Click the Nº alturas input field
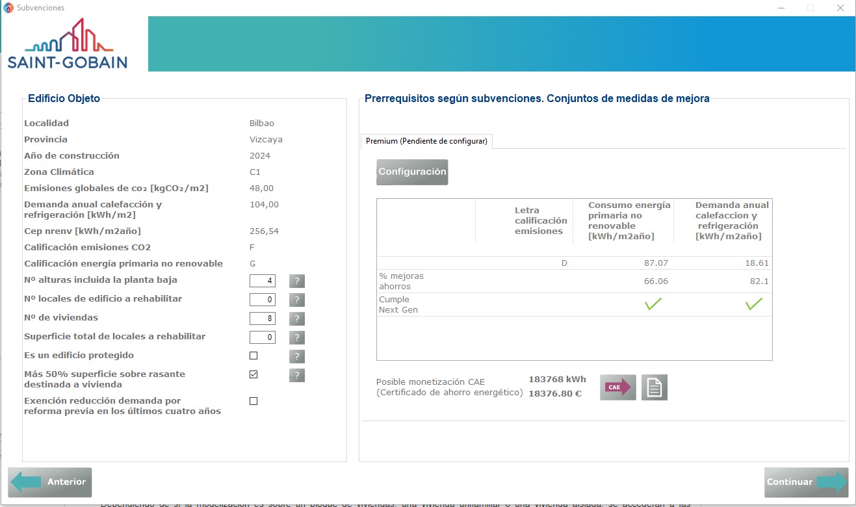 [x=263, y=281]
